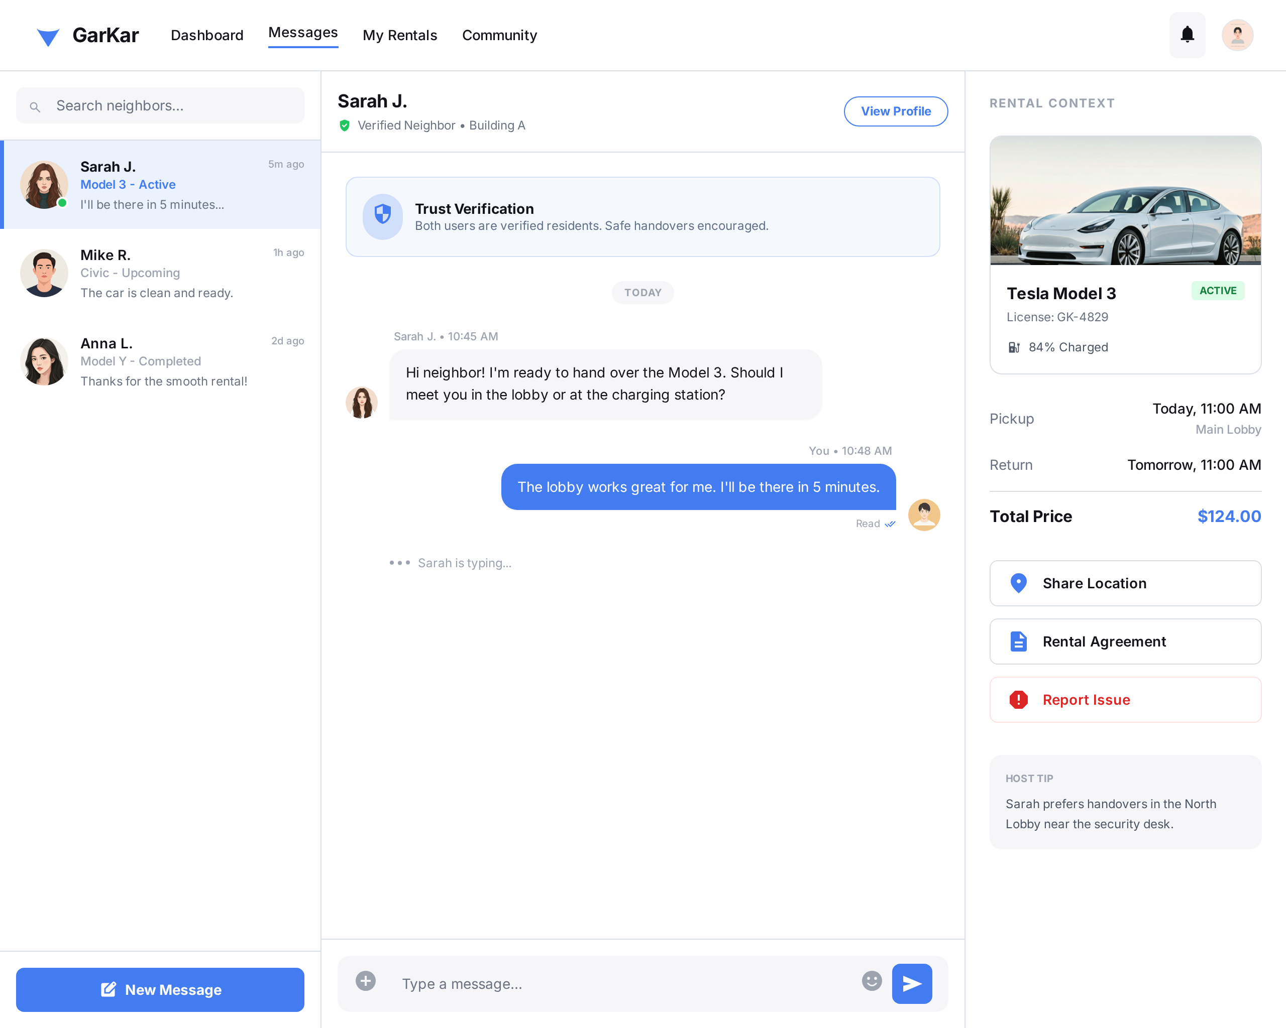Open the My Rentals tab
Screen dimensions: 1286x1028
400,35
